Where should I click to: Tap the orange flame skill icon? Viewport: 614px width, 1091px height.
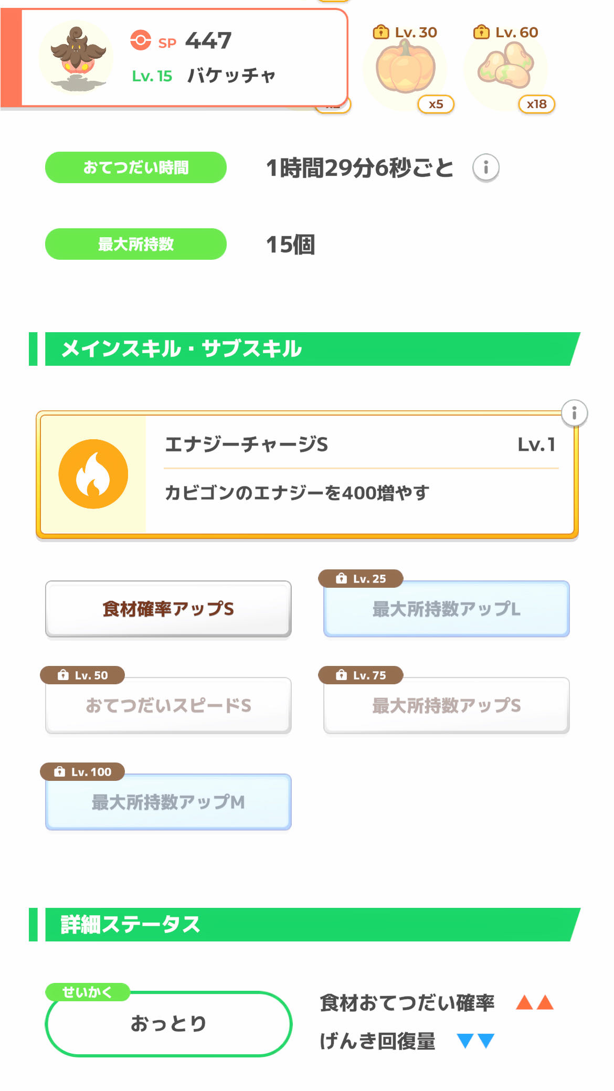tap(93, 474)
